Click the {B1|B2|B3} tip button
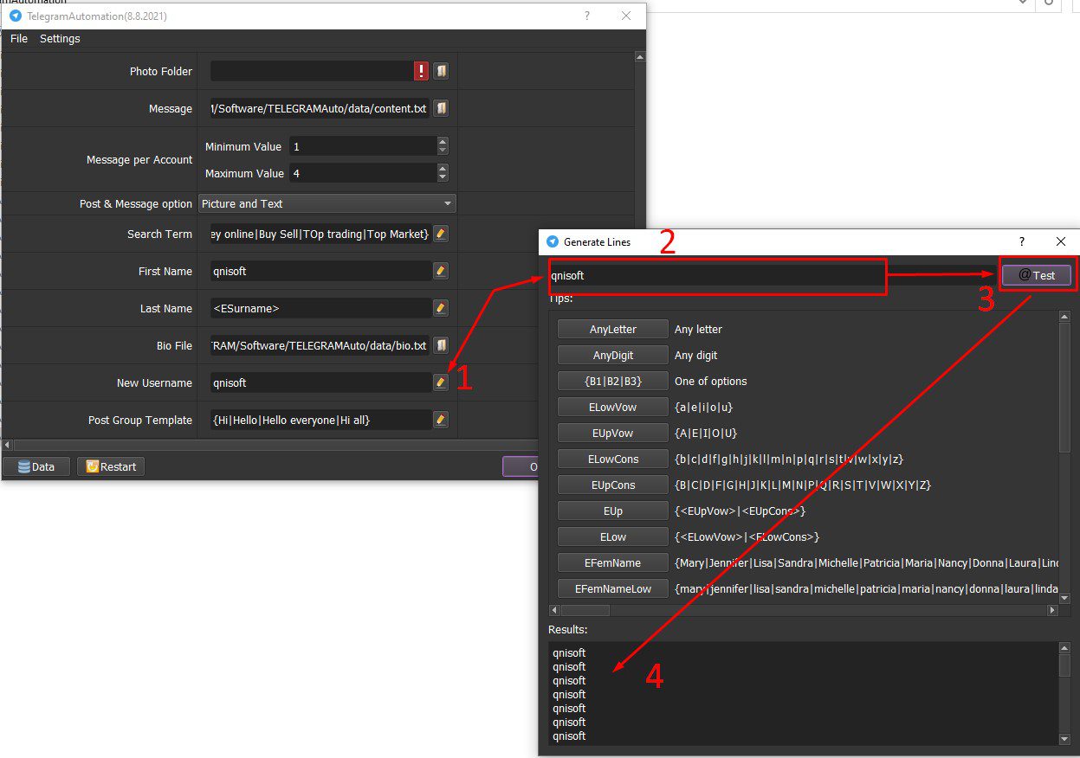 613,381
